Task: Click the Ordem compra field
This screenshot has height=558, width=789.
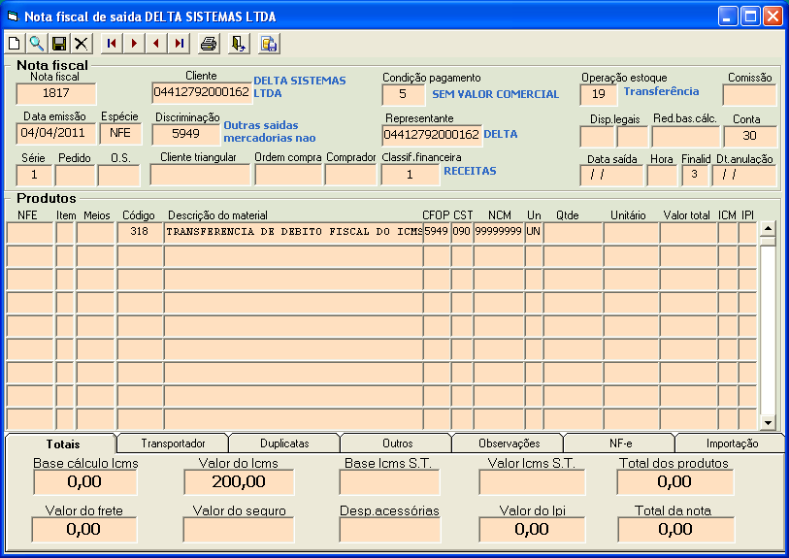Action: point(288,175)
